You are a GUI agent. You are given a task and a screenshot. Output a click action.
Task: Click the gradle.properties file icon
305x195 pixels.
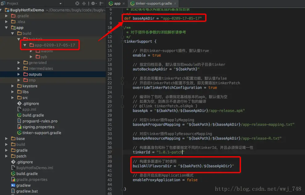13,179
